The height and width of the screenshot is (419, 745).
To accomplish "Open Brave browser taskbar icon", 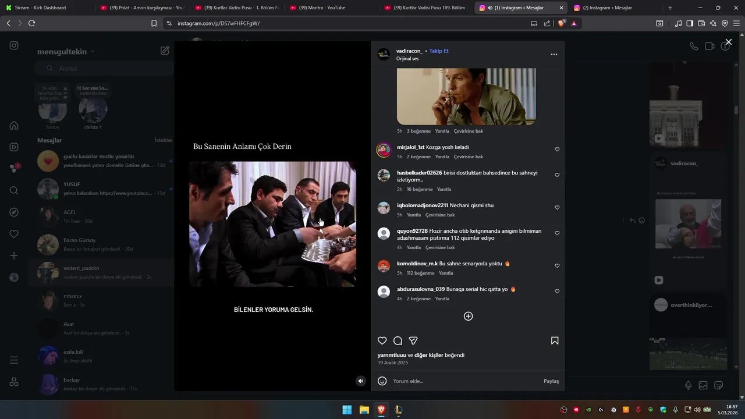I will (381, 410).
